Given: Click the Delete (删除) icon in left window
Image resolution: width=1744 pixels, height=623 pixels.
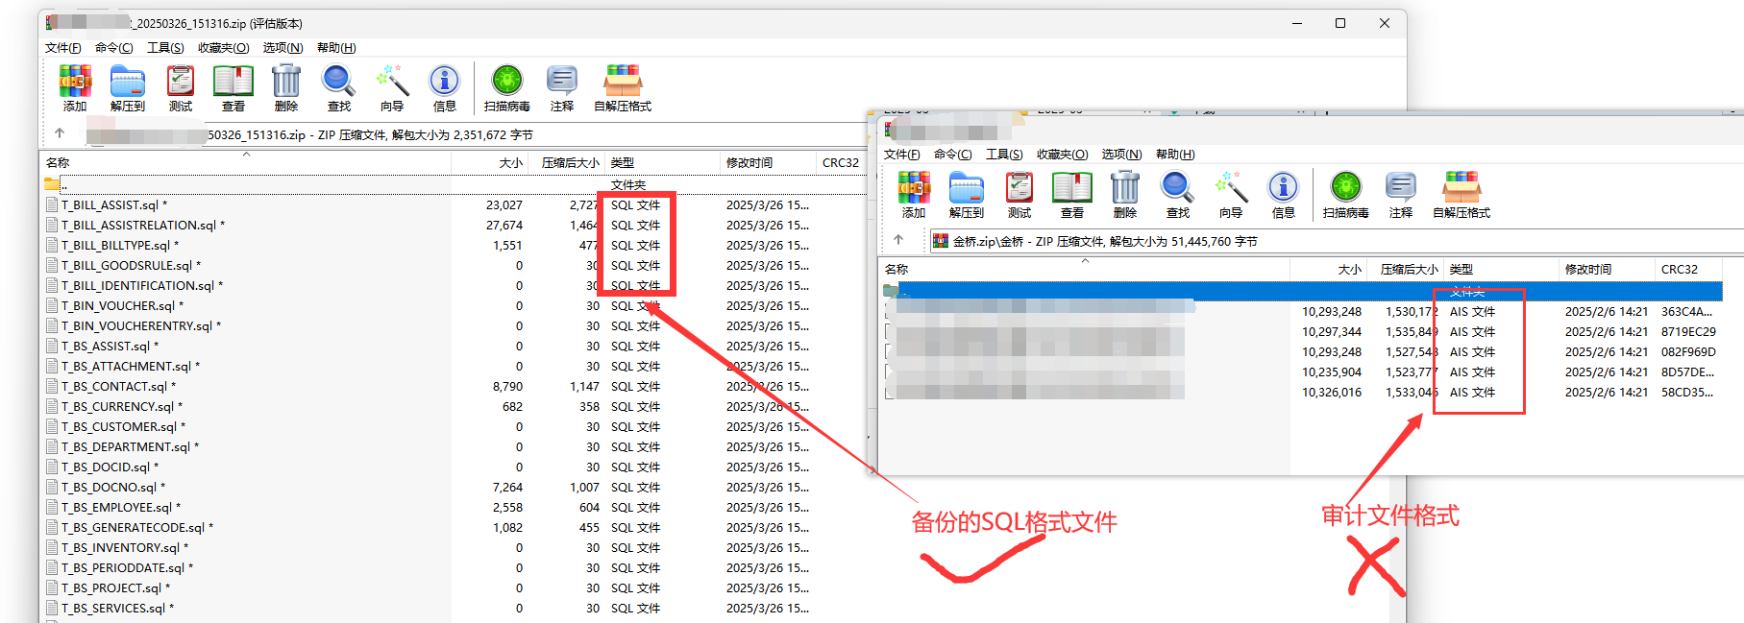Looking at the screenshot, I should pos(285,87).
